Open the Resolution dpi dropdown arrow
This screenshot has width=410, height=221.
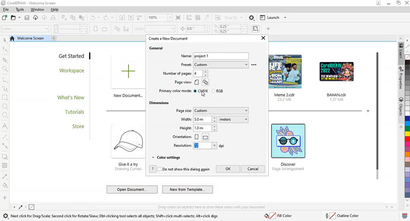214,146
